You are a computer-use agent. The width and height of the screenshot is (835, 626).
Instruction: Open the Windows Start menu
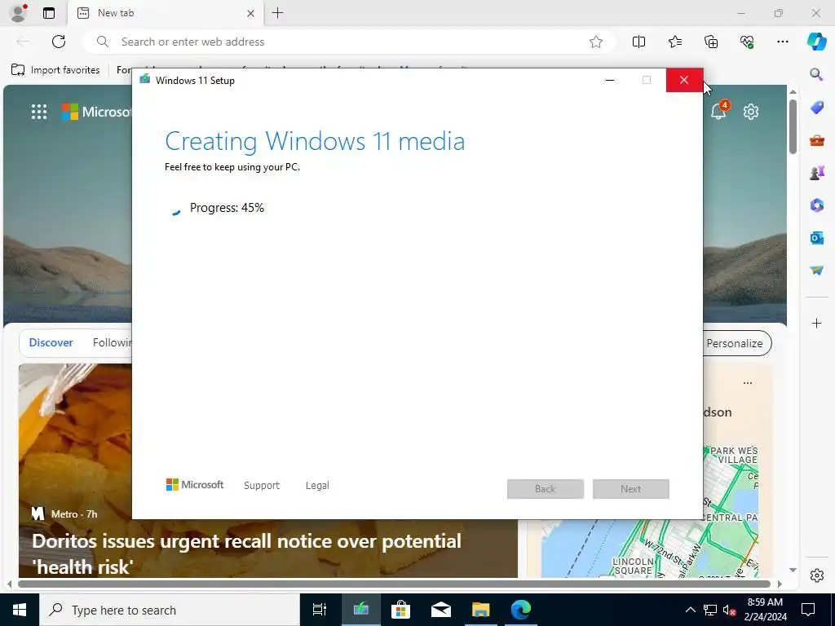(x=20, y=610)
